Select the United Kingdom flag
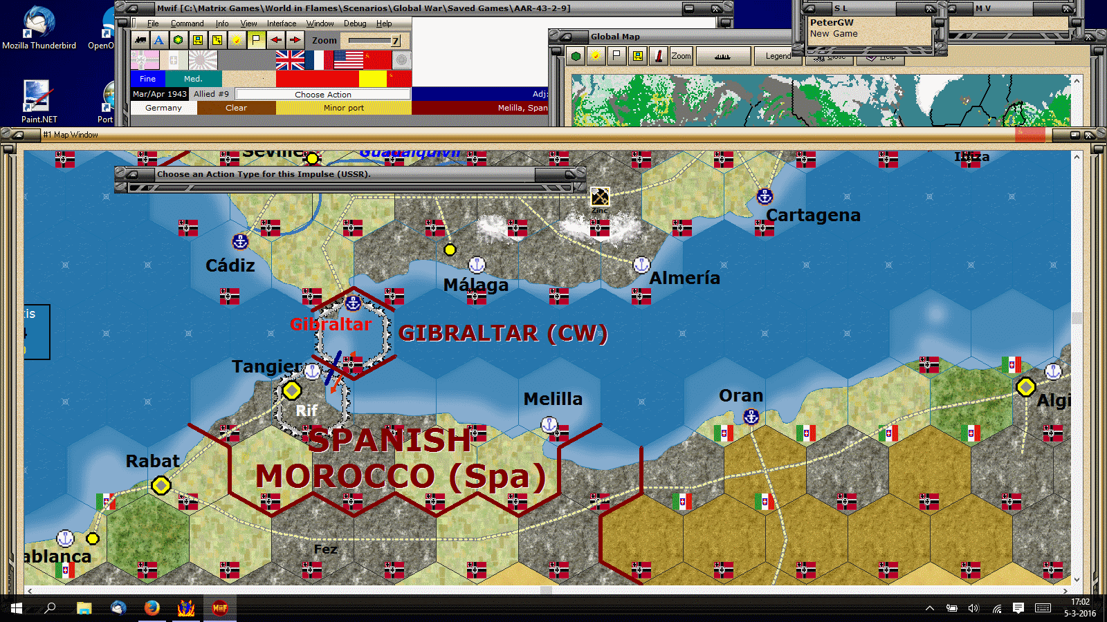Viewport: 1107px width, 622px height. [290, 60]
